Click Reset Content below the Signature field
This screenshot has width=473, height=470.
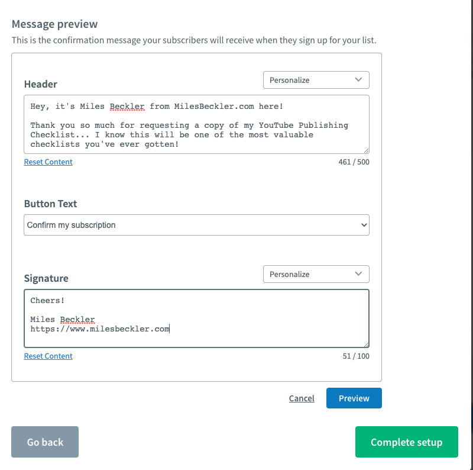48,356
